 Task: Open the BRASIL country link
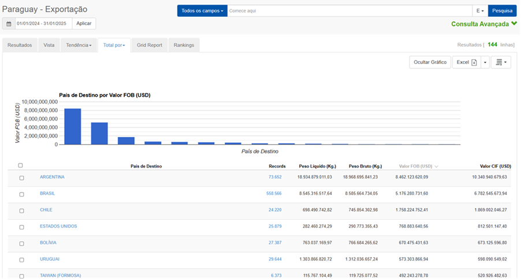tap(47, 194)
